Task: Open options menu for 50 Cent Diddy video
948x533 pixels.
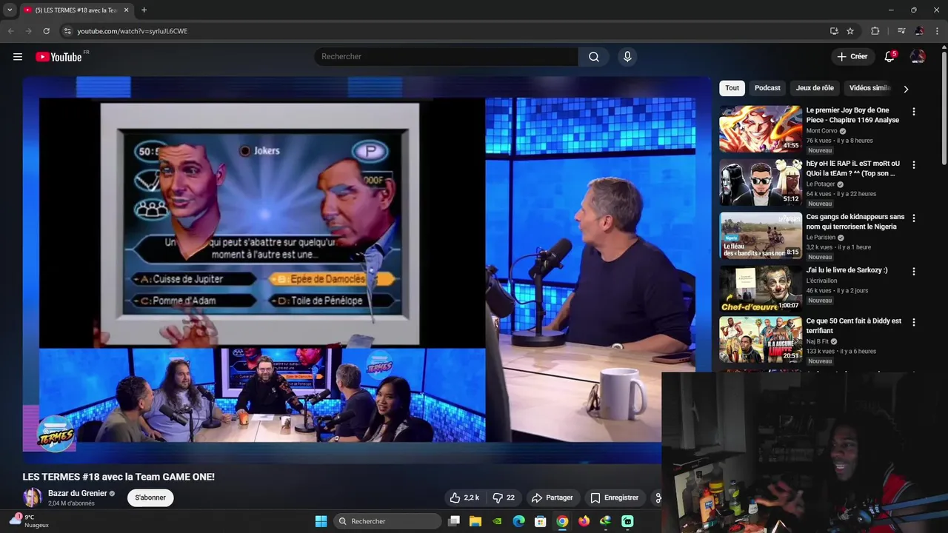Action: click(x=913, y=322)
